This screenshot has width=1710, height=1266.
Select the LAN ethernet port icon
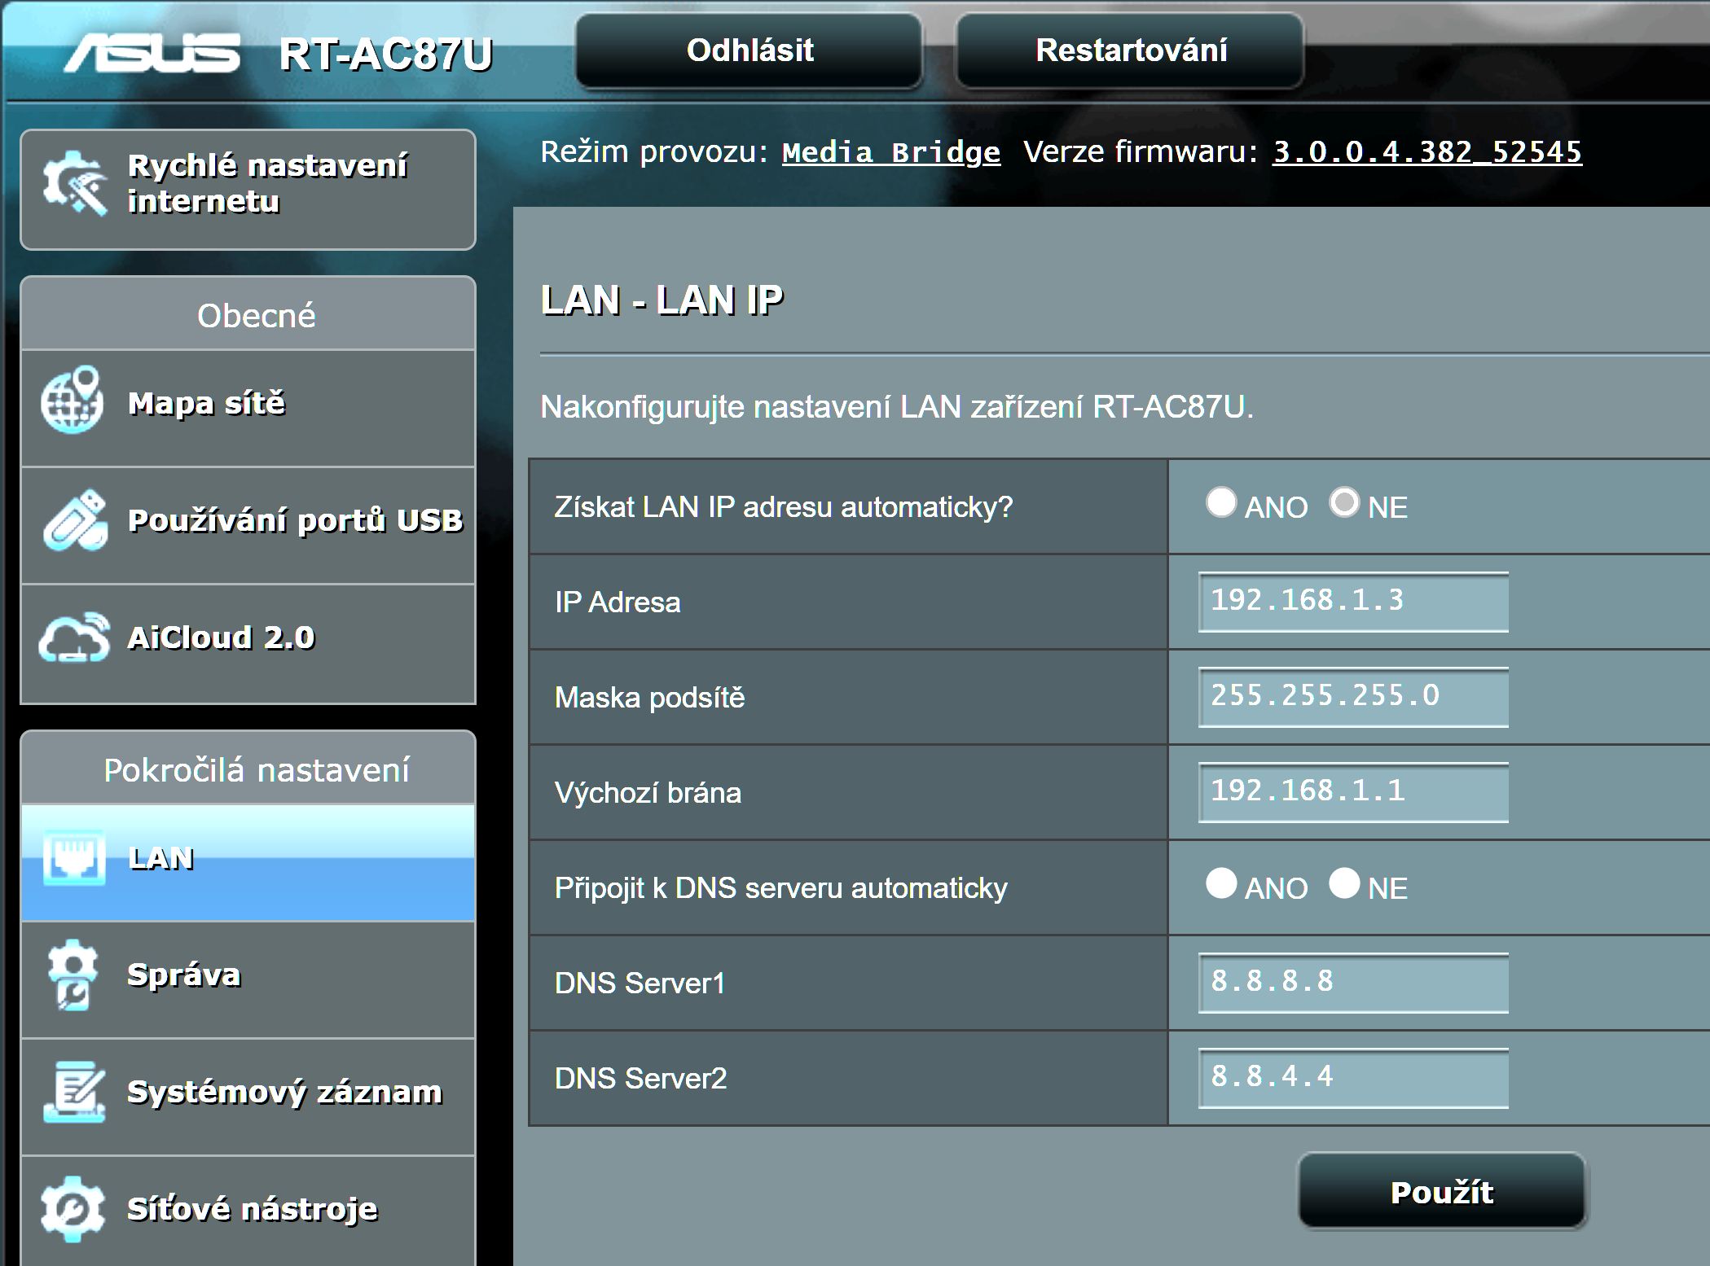point(73,857)
